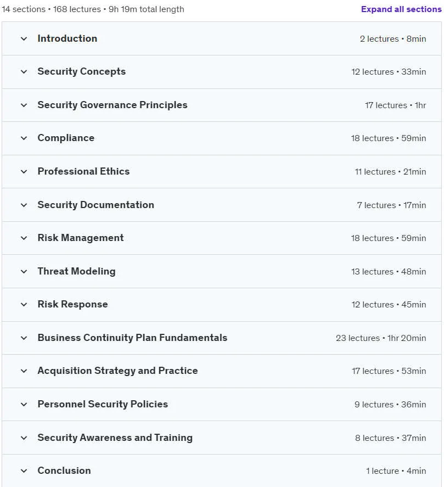444x487 pixels.
Task: Click chevron icon beside Threat Modeling
Action: [x=24, y=272]
